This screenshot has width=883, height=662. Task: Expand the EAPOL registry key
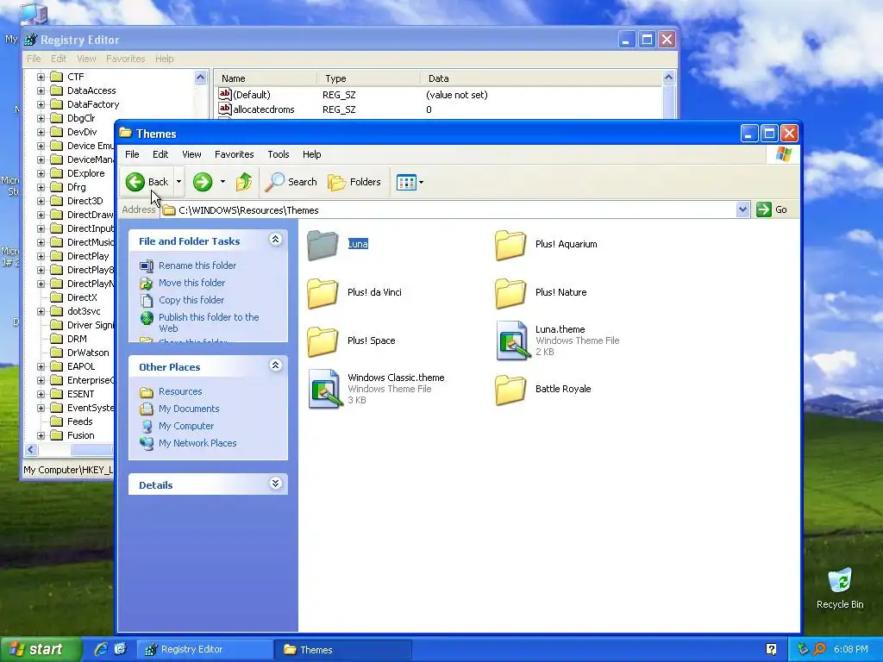(41, 365)
